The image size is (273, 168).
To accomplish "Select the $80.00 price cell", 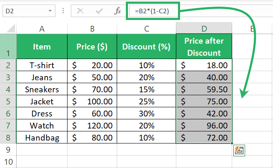I will pyautogui.click(x=92, y=137).
